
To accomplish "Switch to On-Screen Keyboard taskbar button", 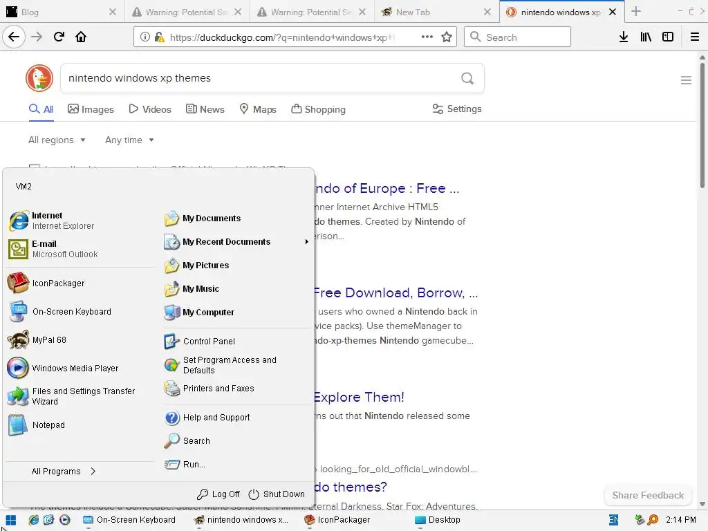I will (130, 520).
